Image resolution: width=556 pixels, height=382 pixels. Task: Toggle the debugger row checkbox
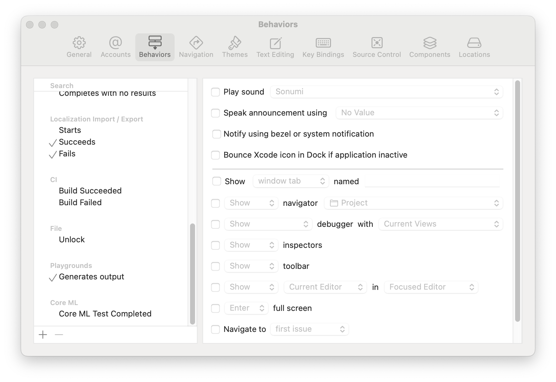point(215,224)
